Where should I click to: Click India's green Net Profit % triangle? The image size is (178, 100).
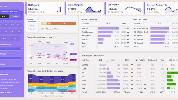(x=145, y=84)
